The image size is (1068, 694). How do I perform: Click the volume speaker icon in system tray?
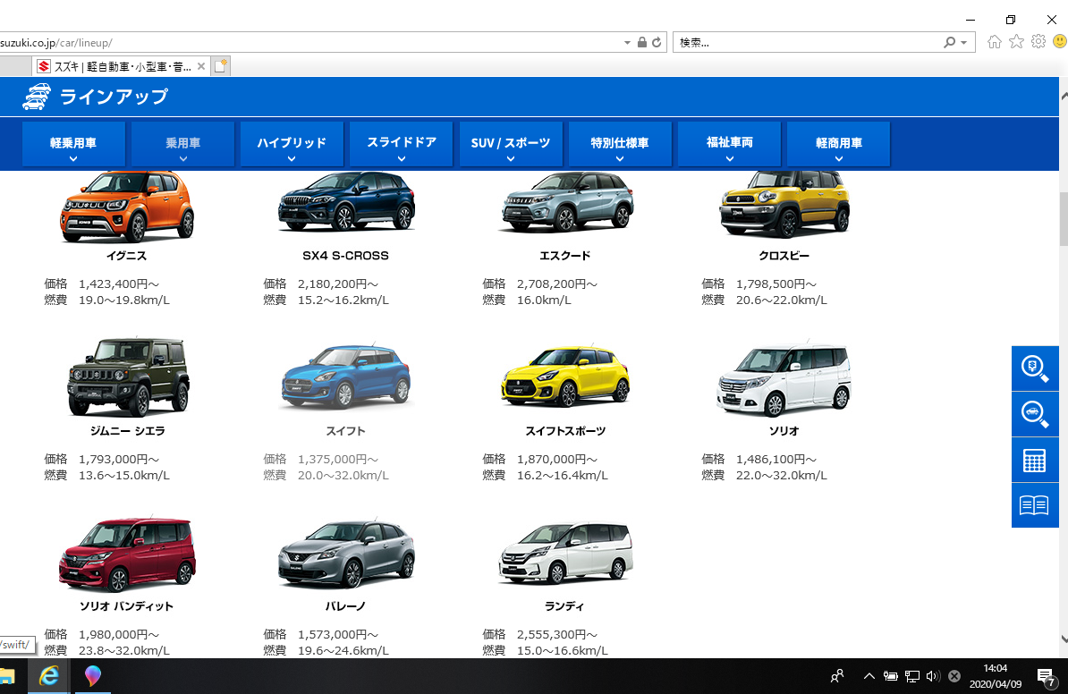[x=932, y=675]
